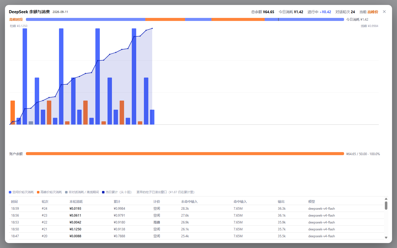This screenshot has width=397, height=248.
Task: Toggle the 当日累计（从 0 起）legend label
Action: pos(119,192)
